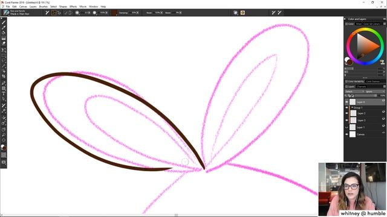
Task: Open the Window menu
Action: 94,7
